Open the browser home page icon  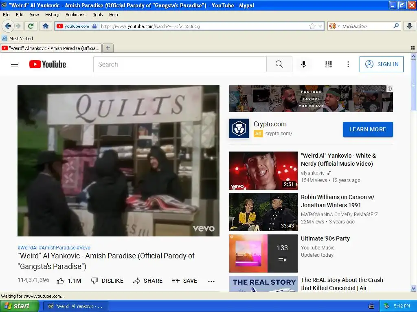pos(46,26)
